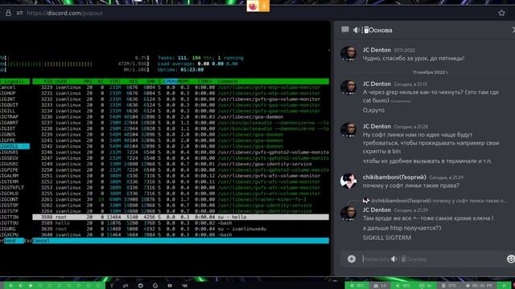Open the emoji picker in message box
Screen dimensions: 515x289
[x=511, y=258]
